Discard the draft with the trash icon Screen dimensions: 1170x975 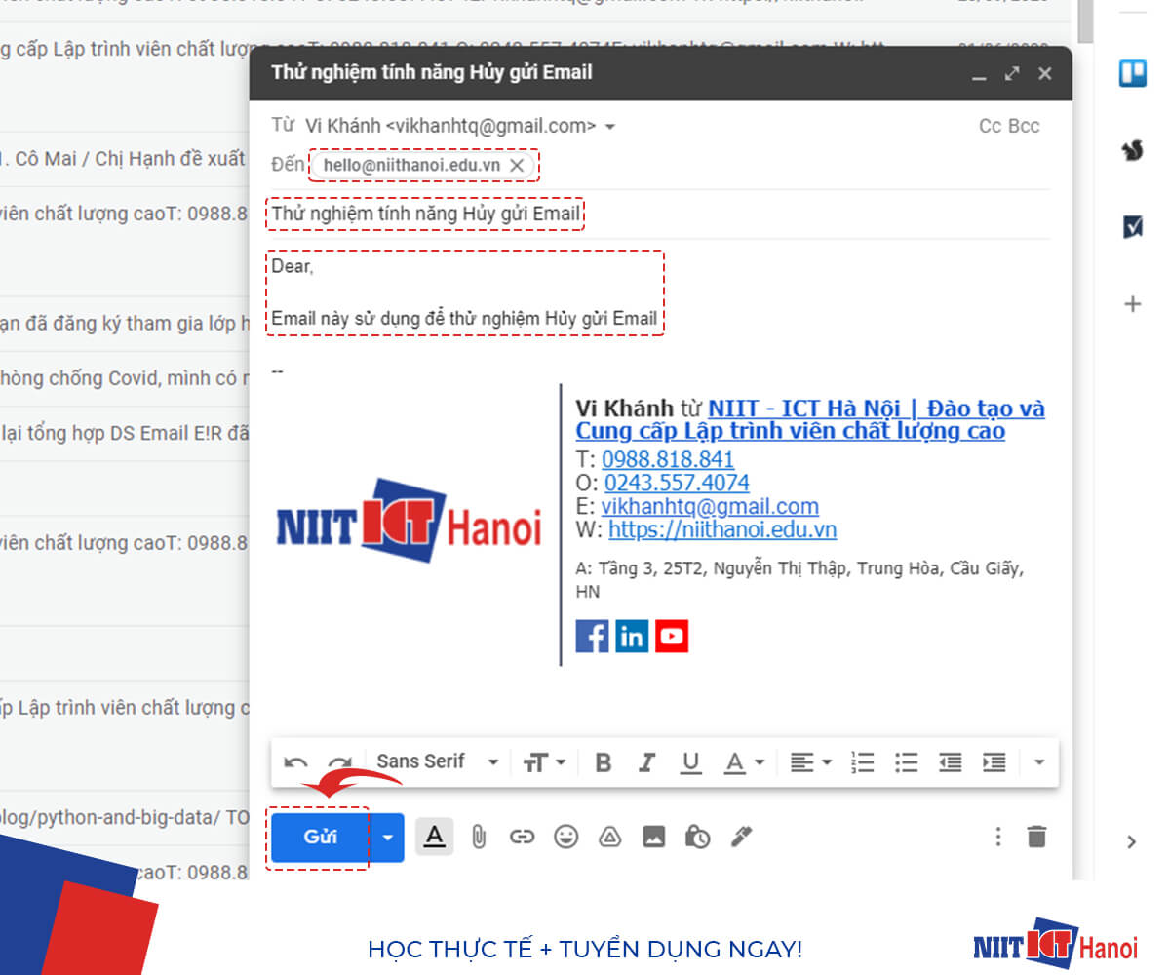(x=1036, y=837)
